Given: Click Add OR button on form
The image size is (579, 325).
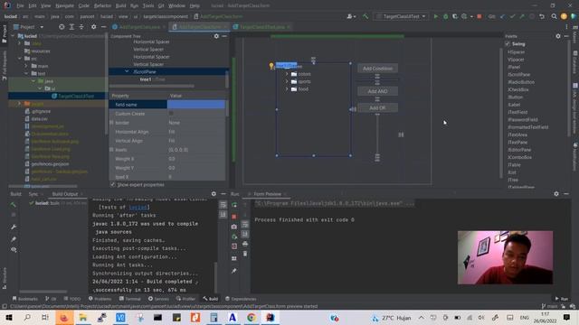Looking at the screenshot, I should pyautogui.click(x=377, y=108).
